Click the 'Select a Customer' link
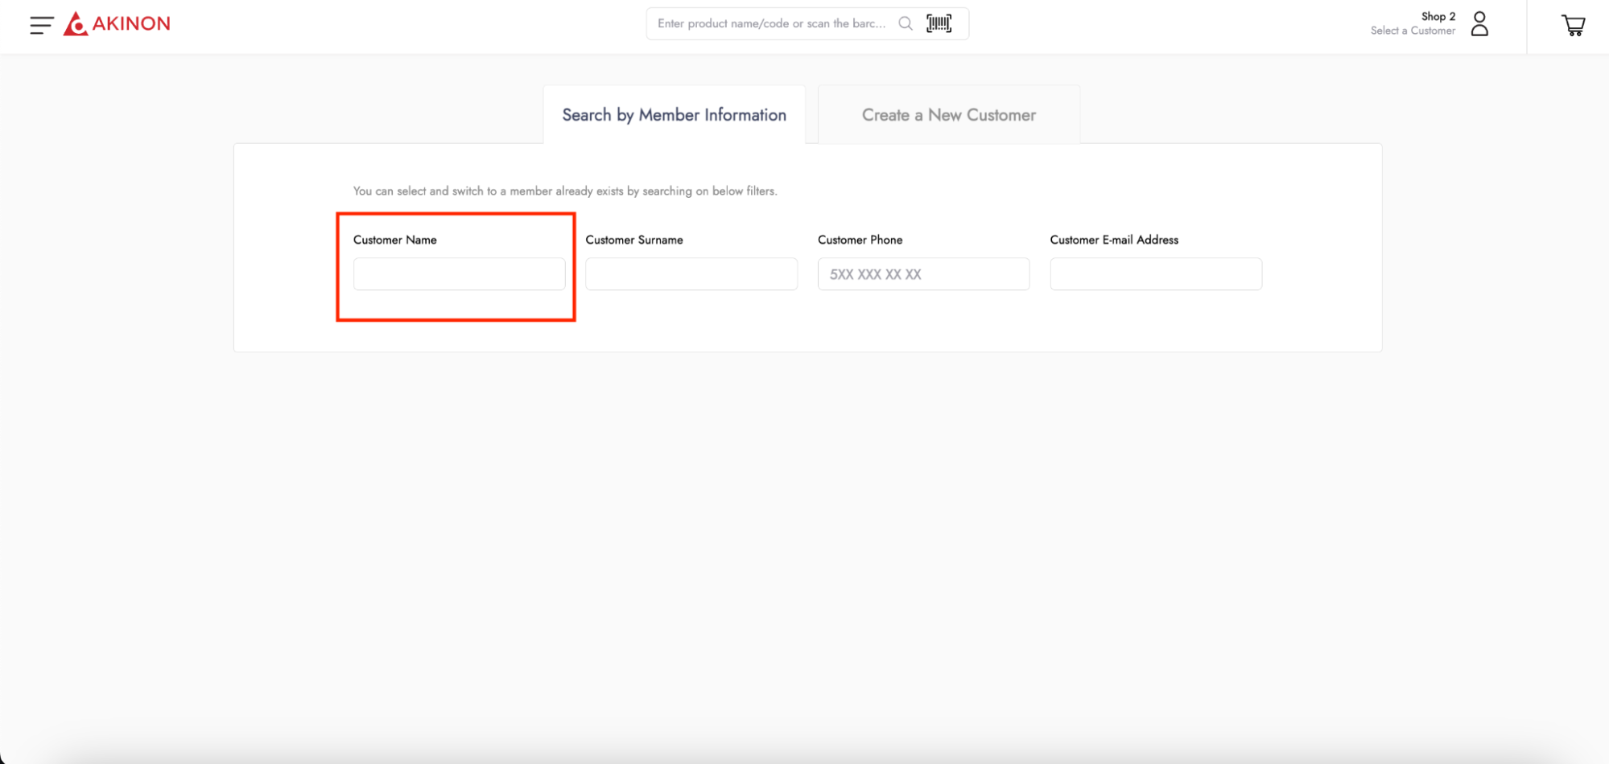This screenshot has height=764, width=1609. pyautogui.click(x=1413, y=31)
